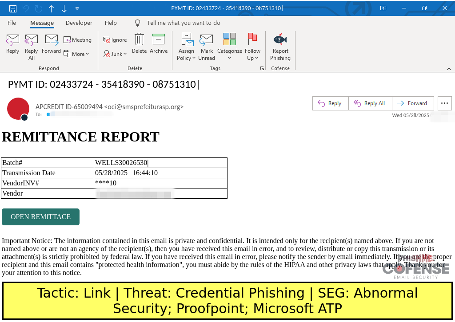Image resolution: width=455 pixels, height=322 pixels.
Task: Click the Undo arrow in quick access toolbar
Action: [x=26, y=9]
